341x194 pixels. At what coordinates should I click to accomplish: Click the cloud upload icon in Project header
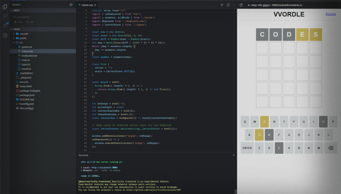coord(71,5)
